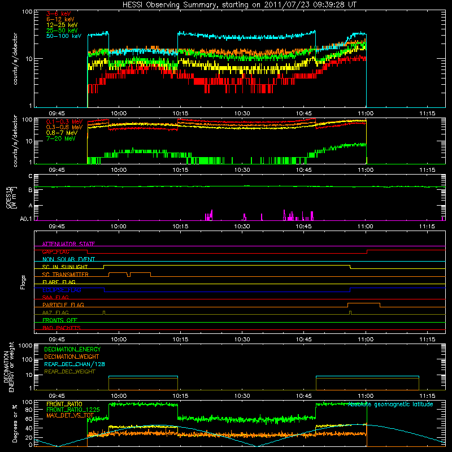Click the FRONT_RATIO legend label
Image resolution: width=452 pixels, height=452 pixels.
tap(64, 404)
